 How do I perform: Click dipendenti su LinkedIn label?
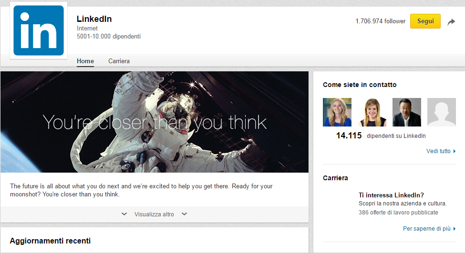pos(396,136)
